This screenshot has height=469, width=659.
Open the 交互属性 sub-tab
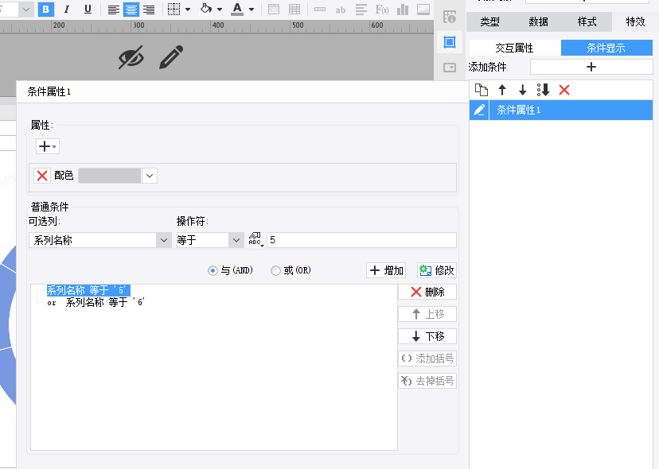514,48
